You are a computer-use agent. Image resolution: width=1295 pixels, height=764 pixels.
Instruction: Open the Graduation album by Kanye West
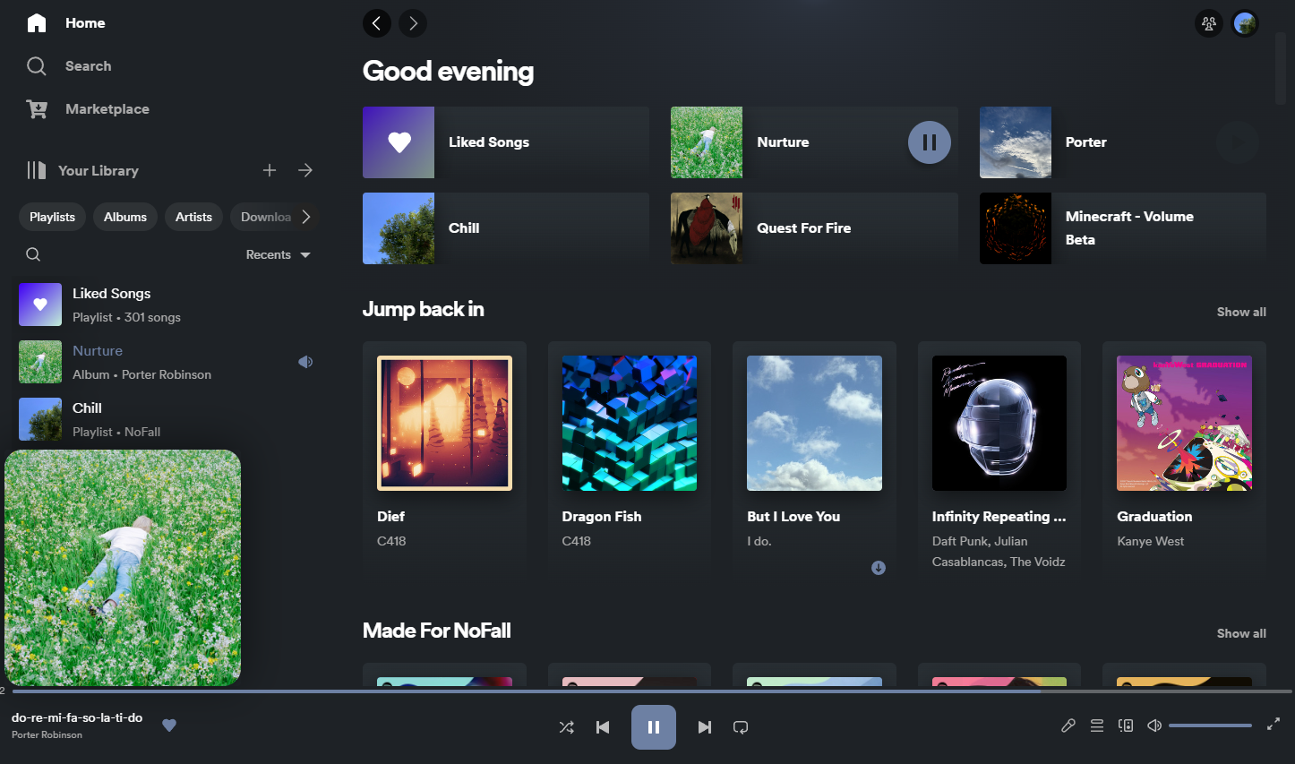click(x=1183, y=423)
